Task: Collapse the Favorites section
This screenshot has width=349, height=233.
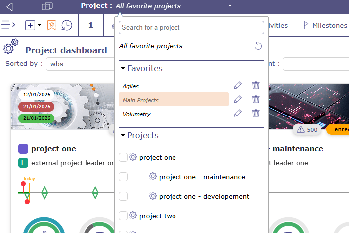Action: pos(122,69)
